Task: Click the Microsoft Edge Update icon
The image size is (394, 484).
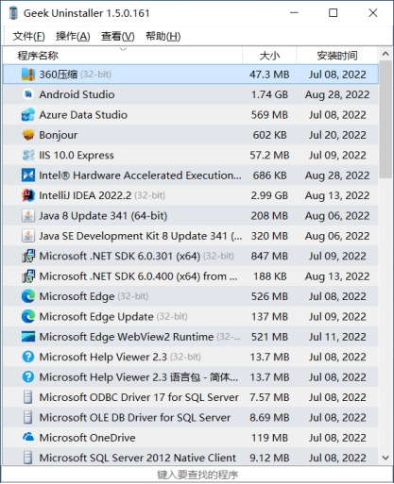Action: coord(28,317)
